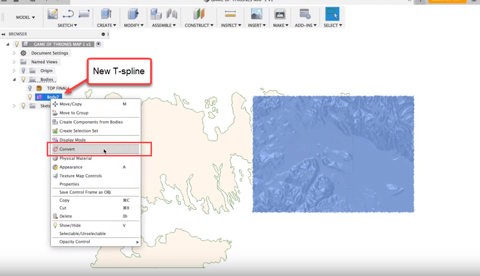Choose Delete from the context menu
480x276 pixels.
(95, 216)
